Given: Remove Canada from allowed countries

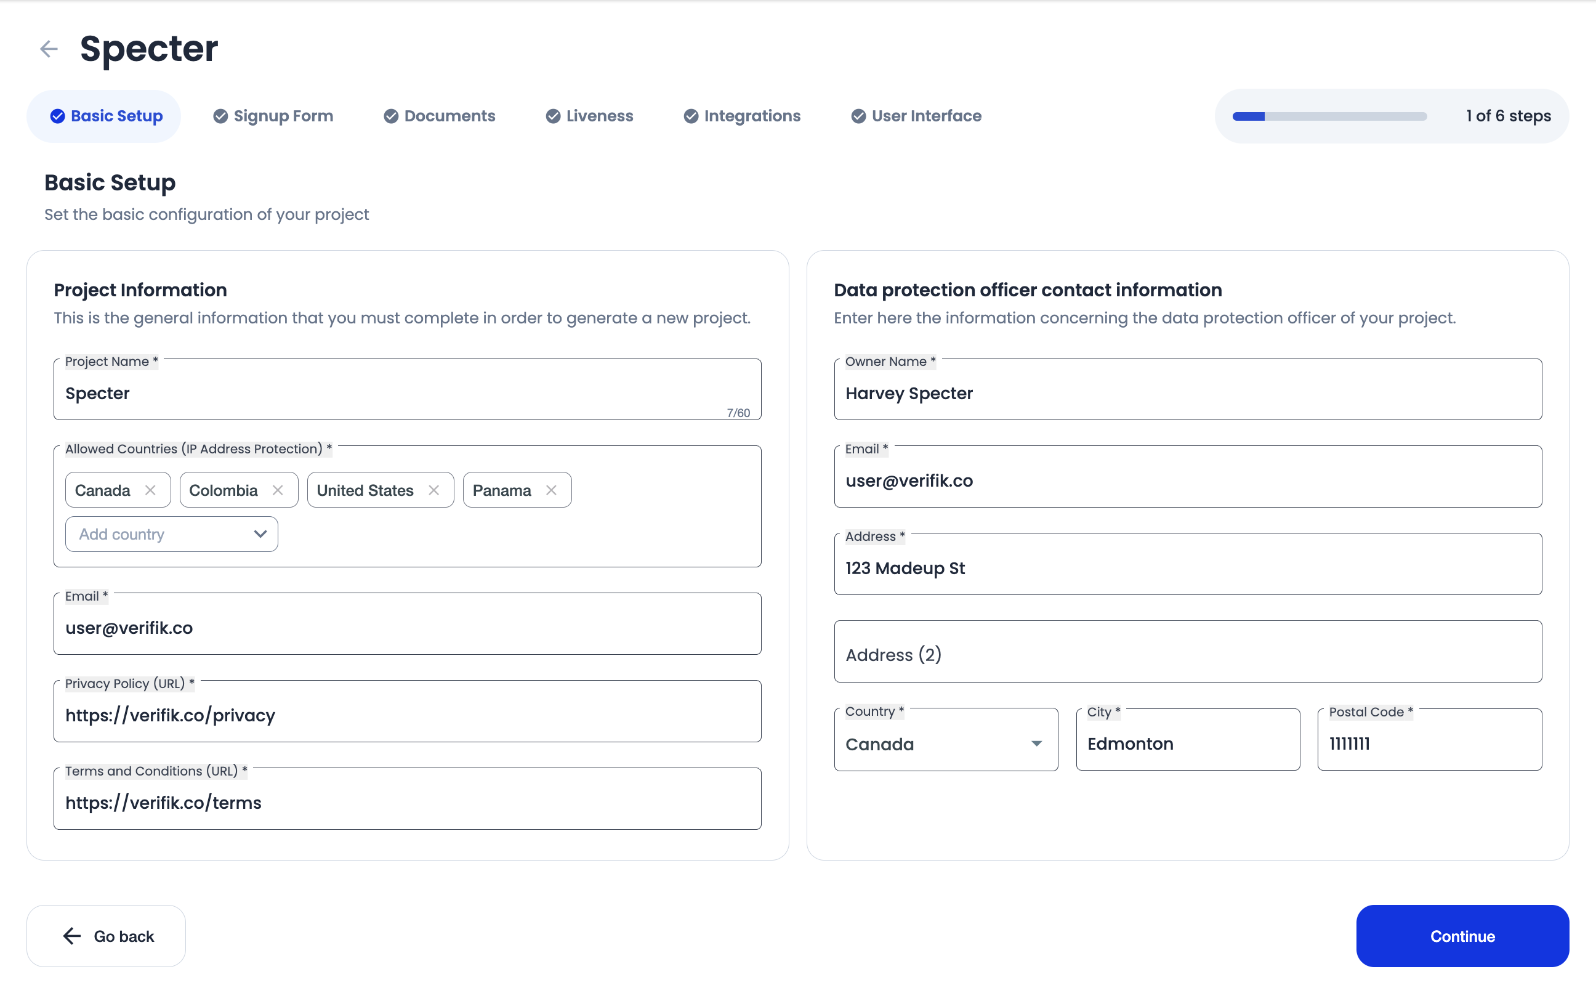Looking at the screenshot, I should [x=150, y=490].
